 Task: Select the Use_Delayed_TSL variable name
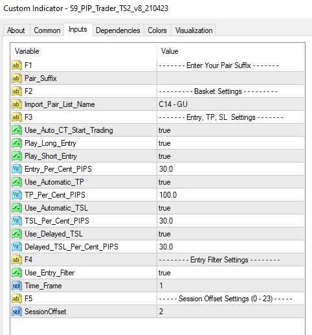click(x=54, y=234)
